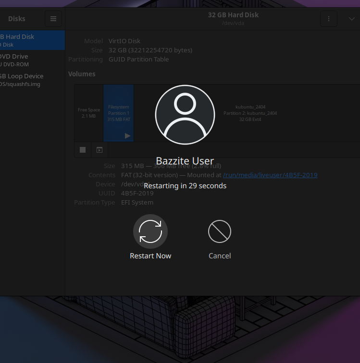This screenshot has width=360, height=363.
Task: Select the DVD Drive in the sidebar
Action: tap(32, 60)
